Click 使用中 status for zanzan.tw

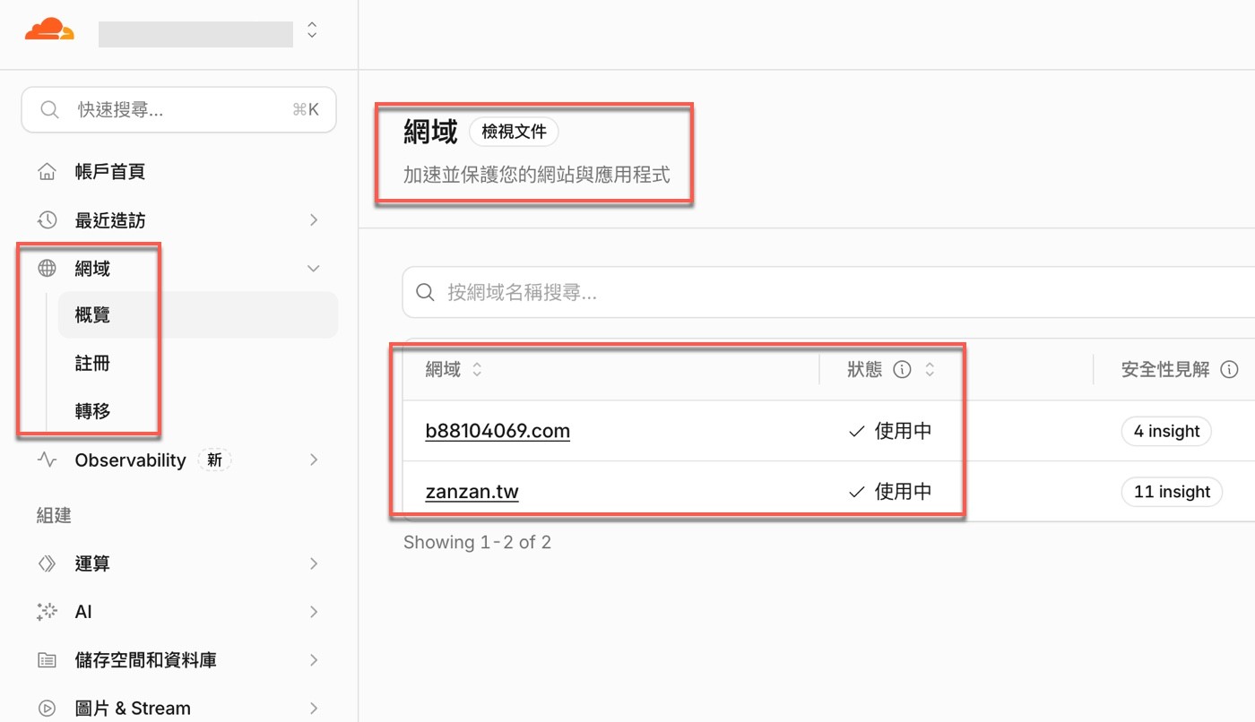tap(890, 492)
